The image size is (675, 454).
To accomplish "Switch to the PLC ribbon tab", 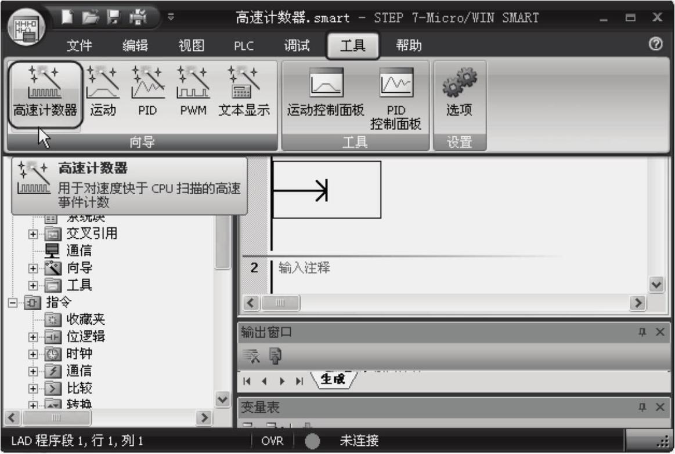I will tap(244, 46).
